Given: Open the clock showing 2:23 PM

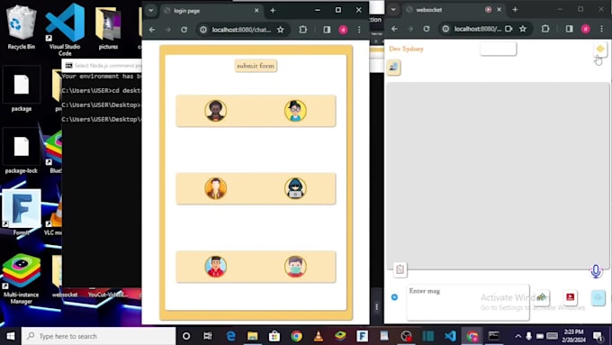Looking at the screenshot, I should (574, 336).
